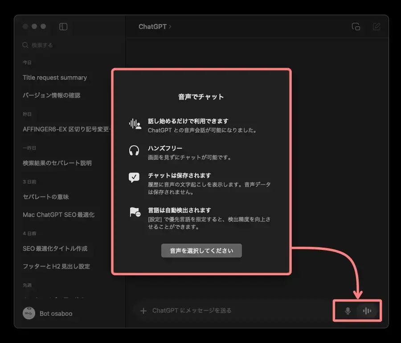The width and height of the screenshot is (401, 343).
Task: Open the バージョン情報の確認 chat
Action: pos(51,95)
